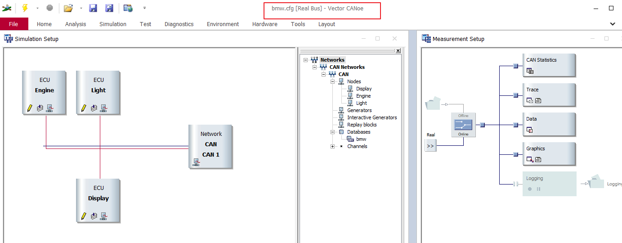Switch to the Analysis ribbon tab
Viewport: 622px width, 243px height.
76,24
